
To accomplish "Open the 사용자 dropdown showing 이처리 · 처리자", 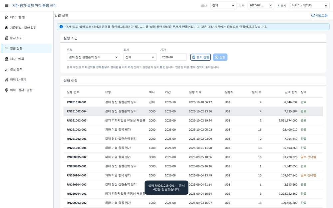I will (309, 5).
